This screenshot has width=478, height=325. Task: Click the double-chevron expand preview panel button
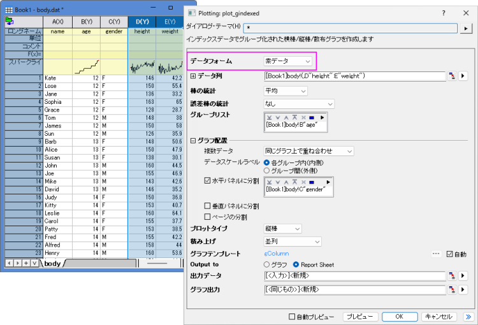468,317
